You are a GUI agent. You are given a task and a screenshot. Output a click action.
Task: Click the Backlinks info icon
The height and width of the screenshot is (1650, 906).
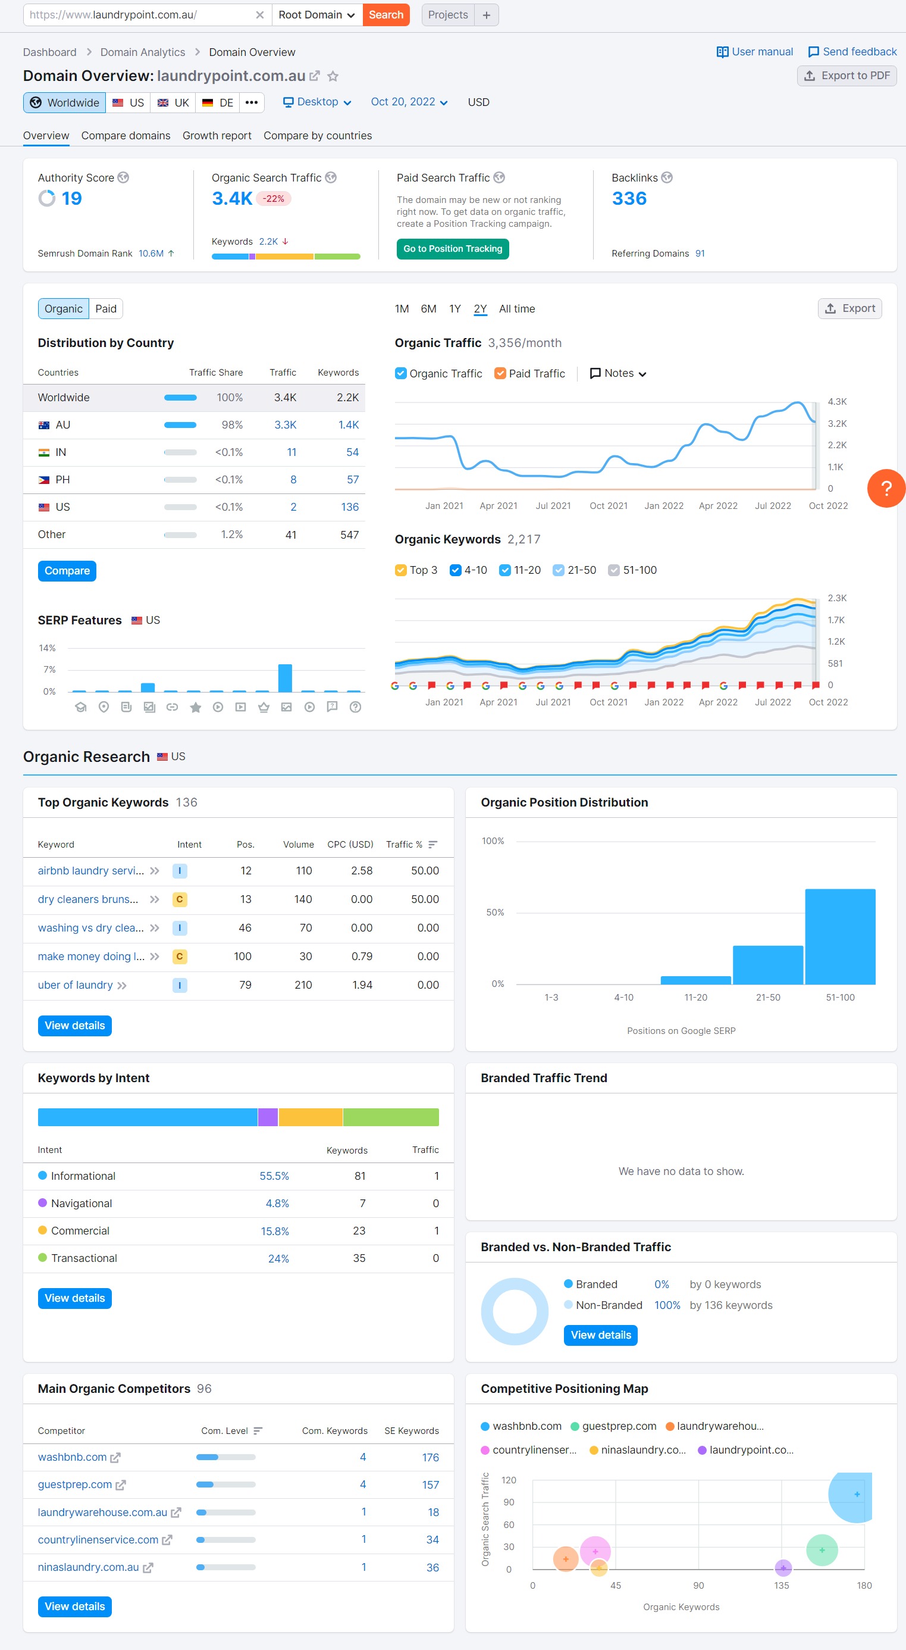[667, 177]
